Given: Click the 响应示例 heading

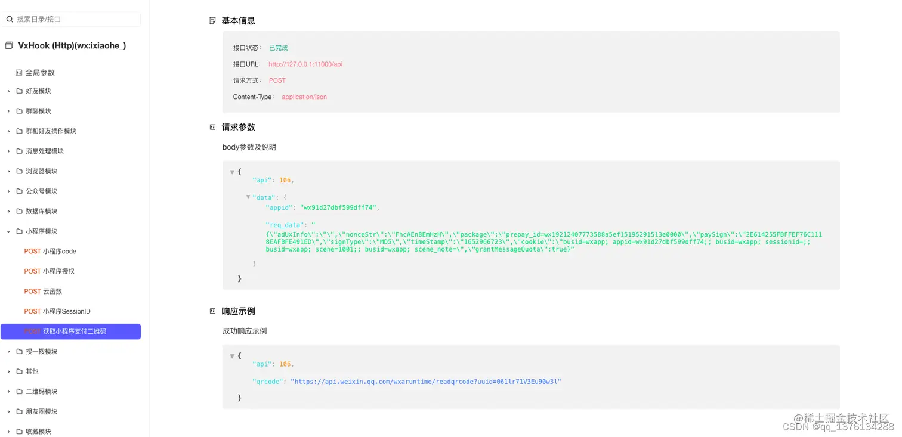Looking at the screenshot, I should point(239,311).
